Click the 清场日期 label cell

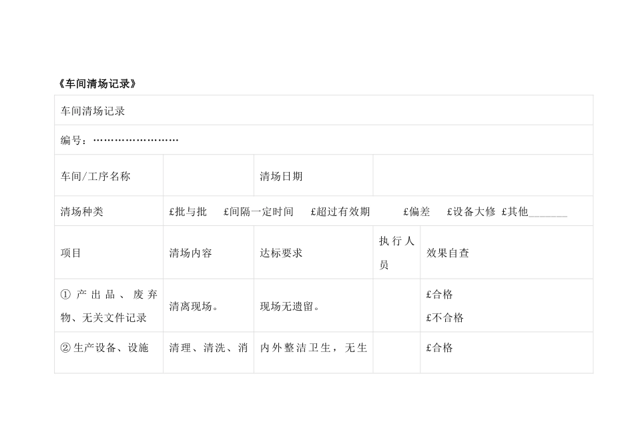click(x=314, y=176)
